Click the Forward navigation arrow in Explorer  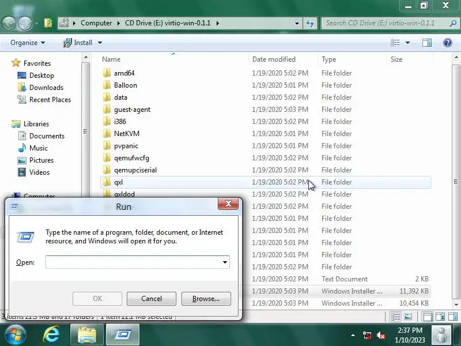(x=25, y=23)
